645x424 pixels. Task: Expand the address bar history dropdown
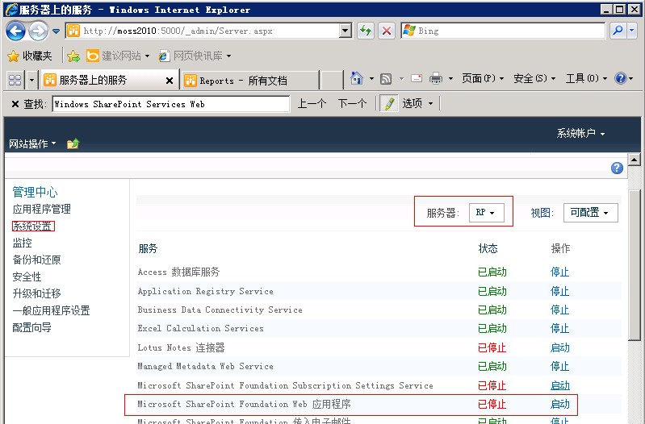tap(346, 31)
